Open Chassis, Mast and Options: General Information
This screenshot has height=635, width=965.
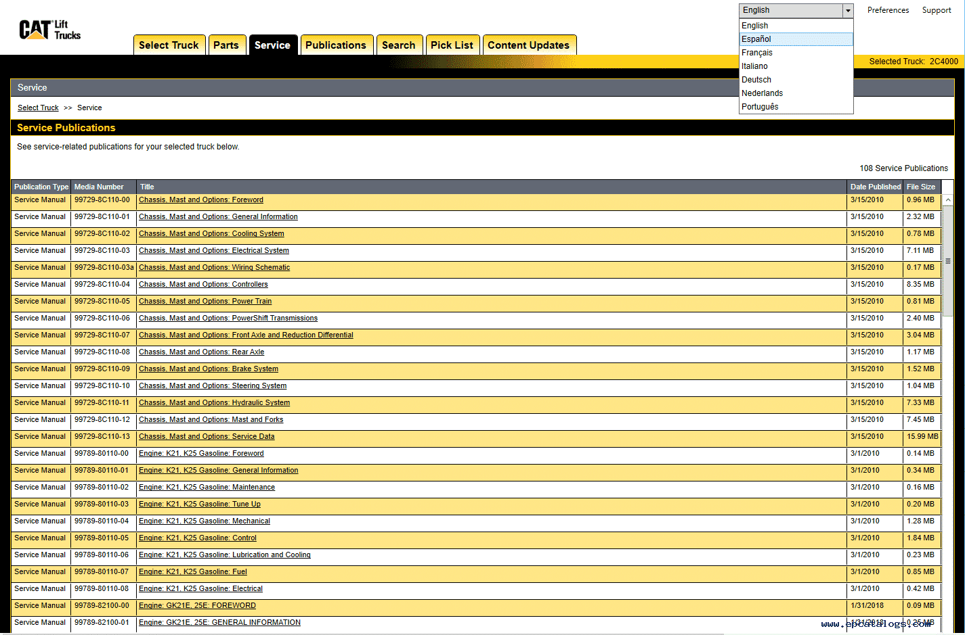pyautogui.click(x=218, y=217)
